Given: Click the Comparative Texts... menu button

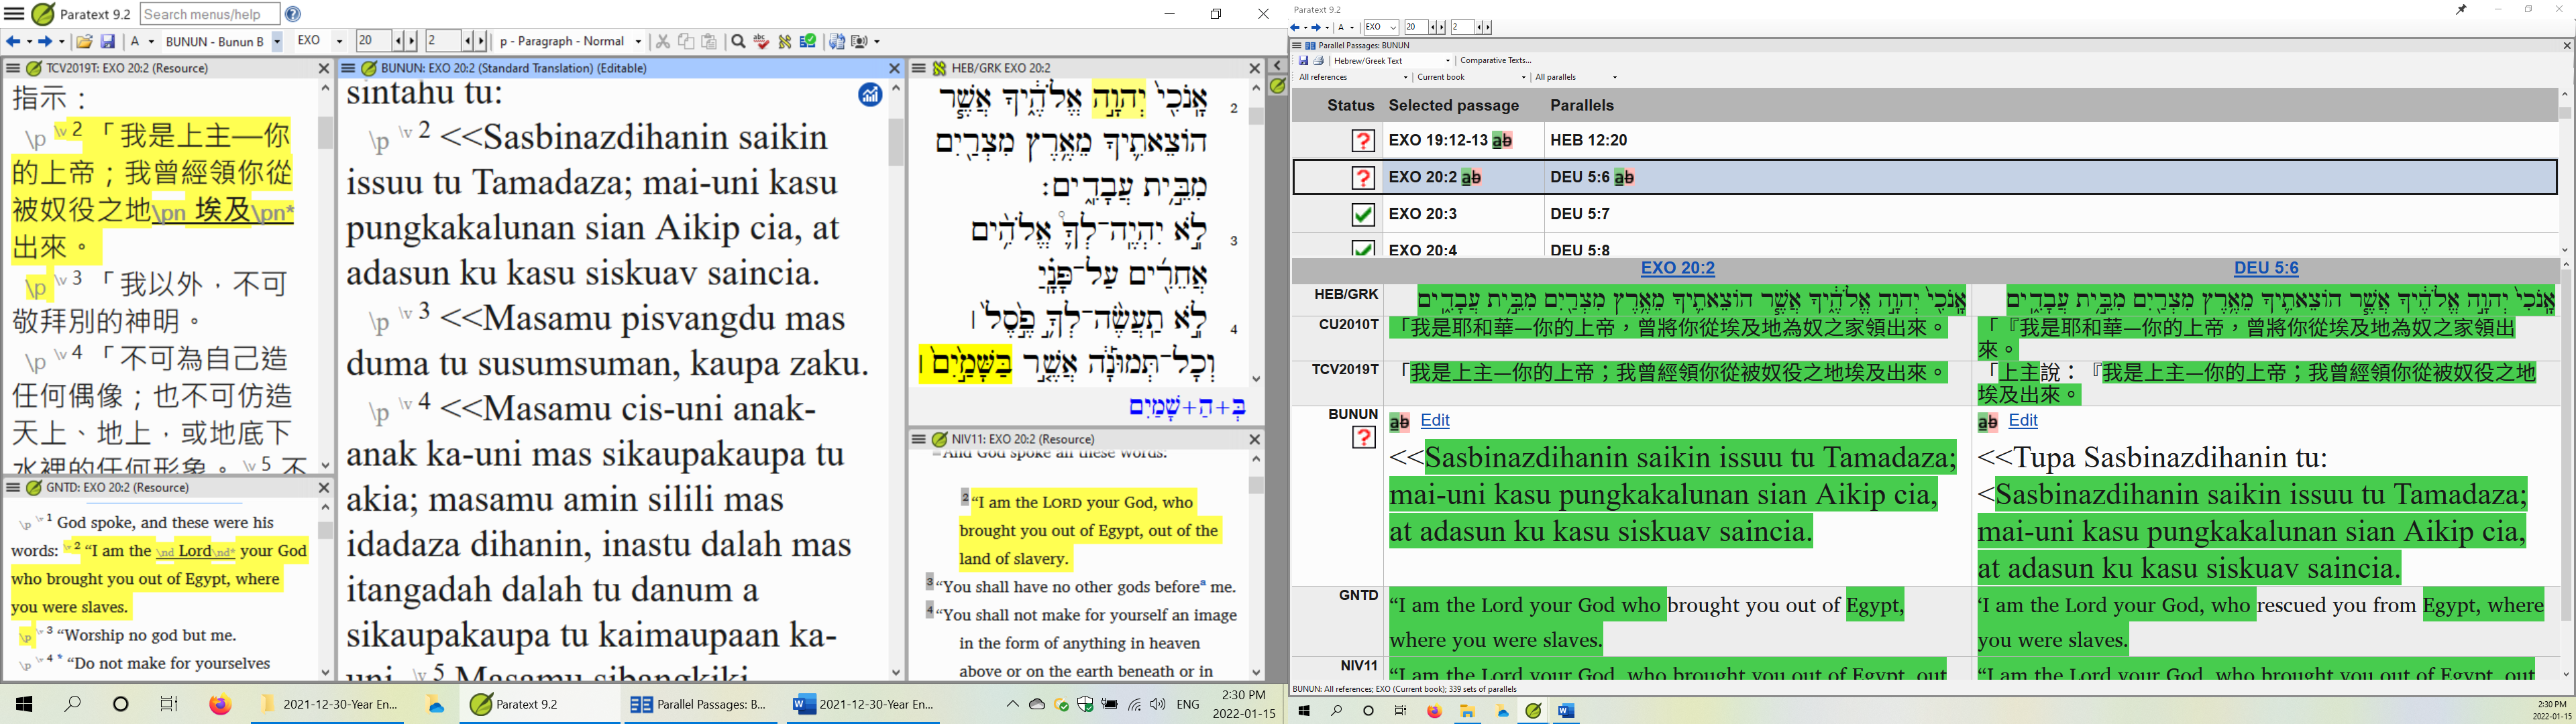Looking at the screenshot, I should tap(1496, 61).
